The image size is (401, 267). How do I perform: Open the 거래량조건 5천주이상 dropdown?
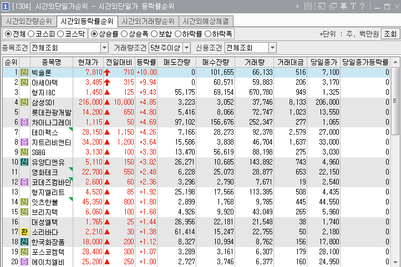pos(187,48)
